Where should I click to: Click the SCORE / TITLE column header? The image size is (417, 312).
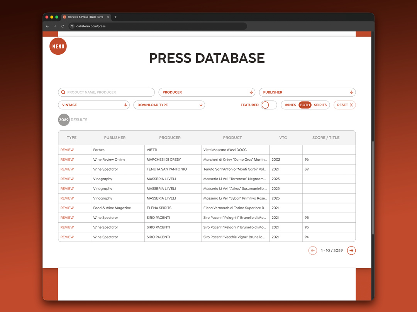pyautogui.click(x=326, y=138)
